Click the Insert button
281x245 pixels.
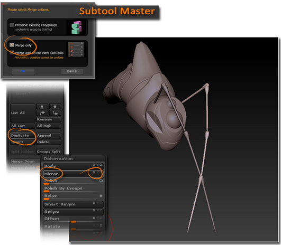click(x=23, y=142)
